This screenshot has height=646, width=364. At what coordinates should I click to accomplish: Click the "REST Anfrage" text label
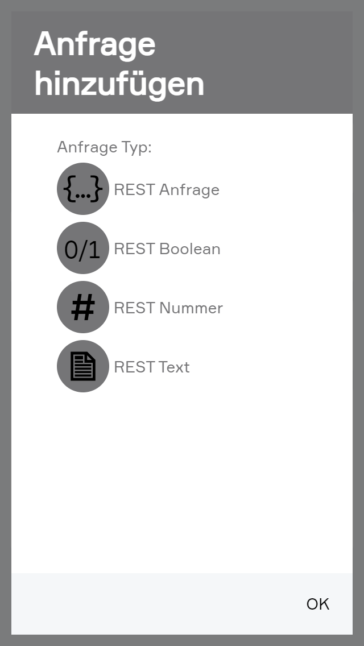point(167,189)
